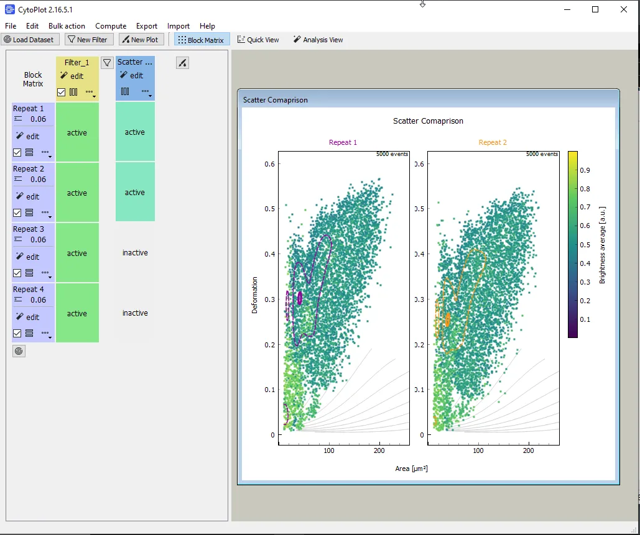640x535 pixels.
Task: Activate Scatter plot for Repeat 3
Action: click(135, 253)
